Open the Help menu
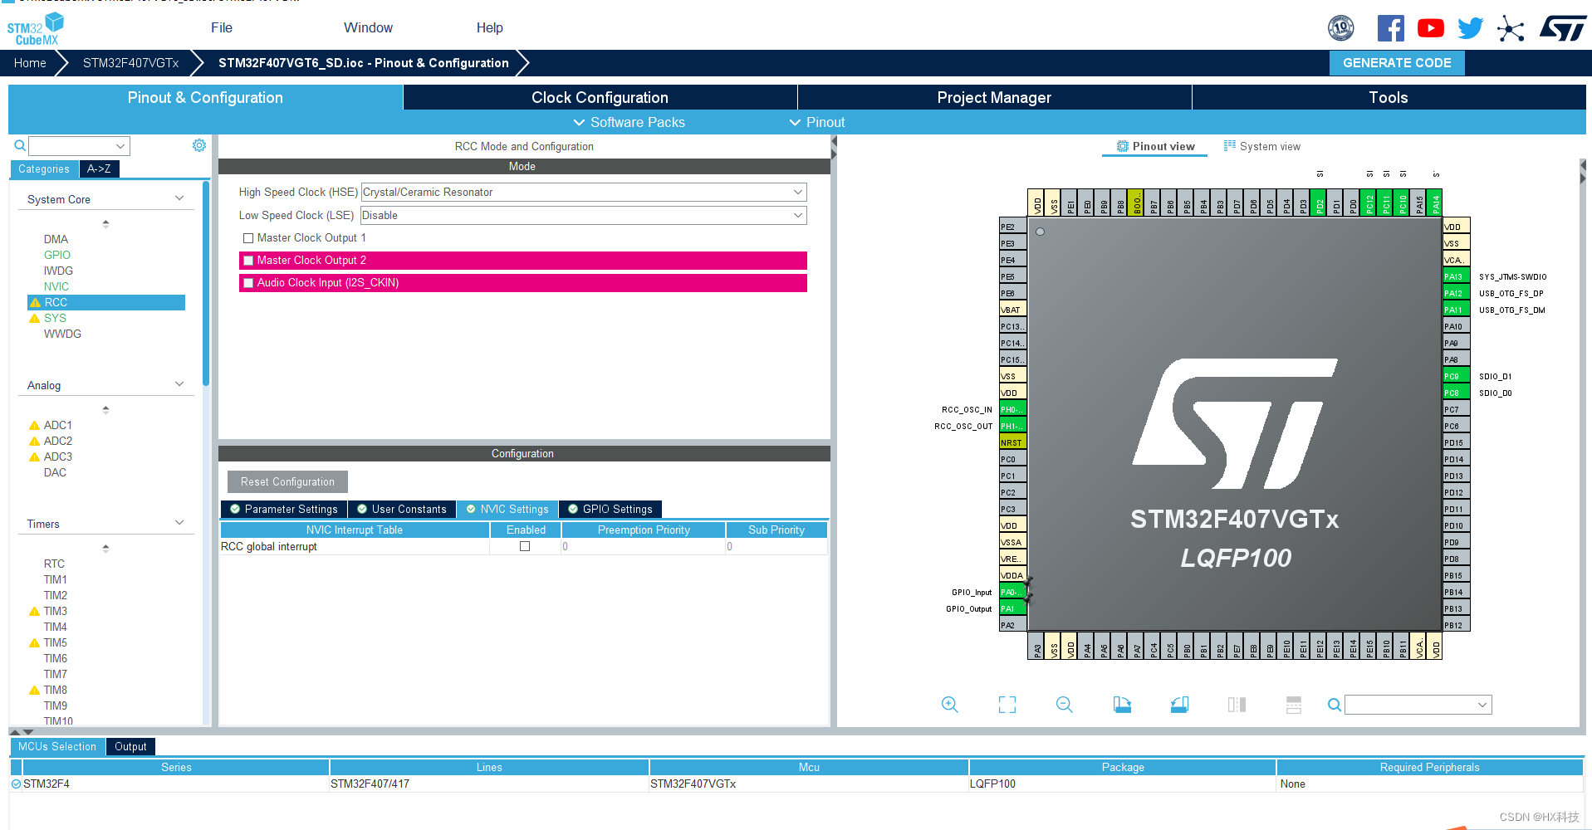This screenshot has width=1592, height=830. (x=490, y=27)
